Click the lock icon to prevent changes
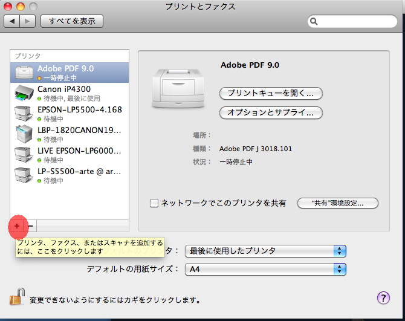The width and height of the screenshot is (405, 321). point(18,297)
